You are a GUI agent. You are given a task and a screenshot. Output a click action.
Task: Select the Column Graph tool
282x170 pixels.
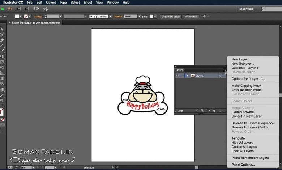(x=2, y=89)
